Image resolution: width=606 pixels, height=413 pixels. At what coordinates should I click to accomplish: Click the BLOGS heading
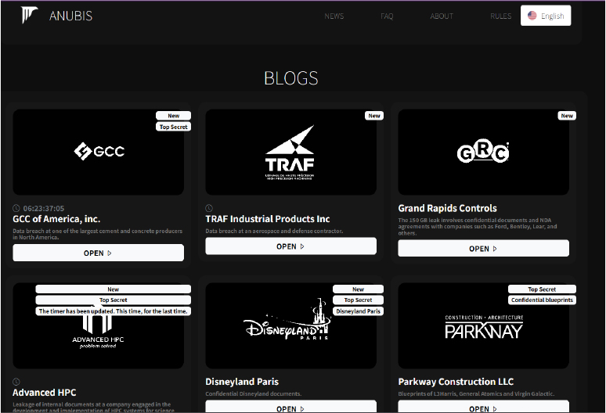point(291,78)
